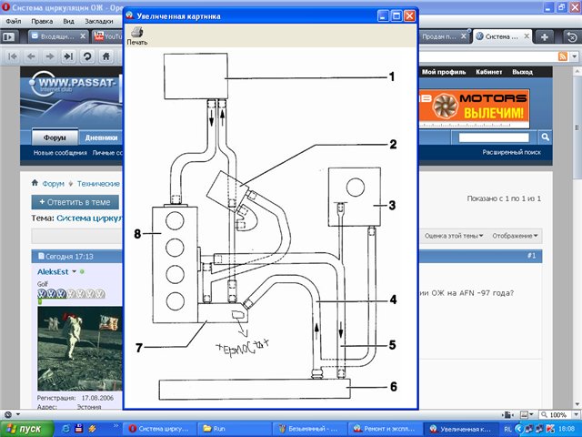Open closed tabs trash icon

pos(572,36)
